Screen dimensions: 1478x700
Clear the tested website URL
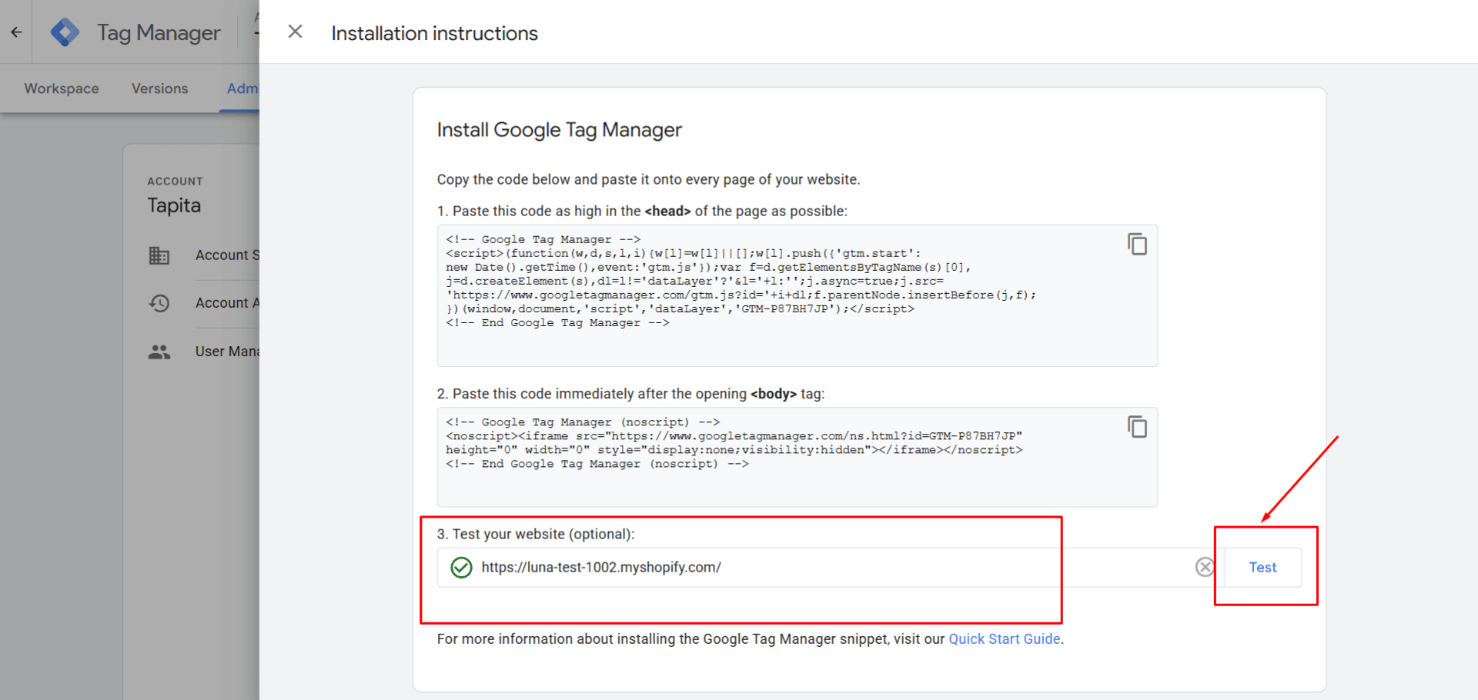coord(1205,567)
